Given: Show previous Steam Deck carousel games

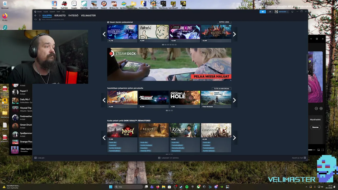Looking at the screenshot, I should tap(104, 34).
